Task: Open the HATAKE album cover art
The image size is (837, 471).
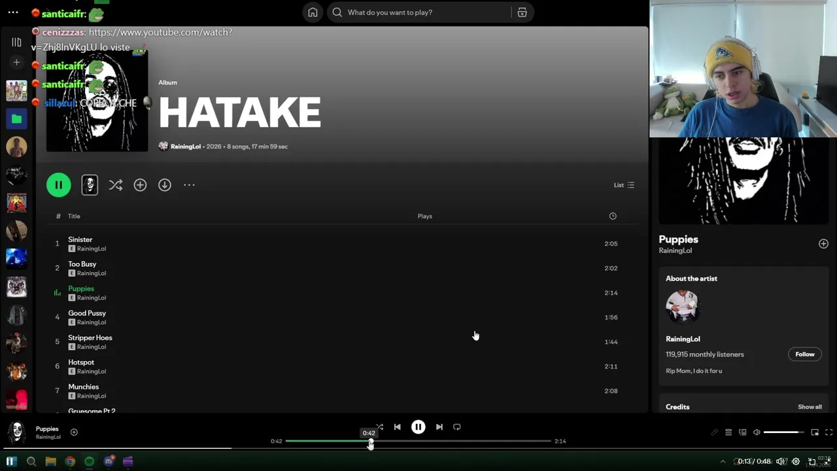Action: click(97, 101)
